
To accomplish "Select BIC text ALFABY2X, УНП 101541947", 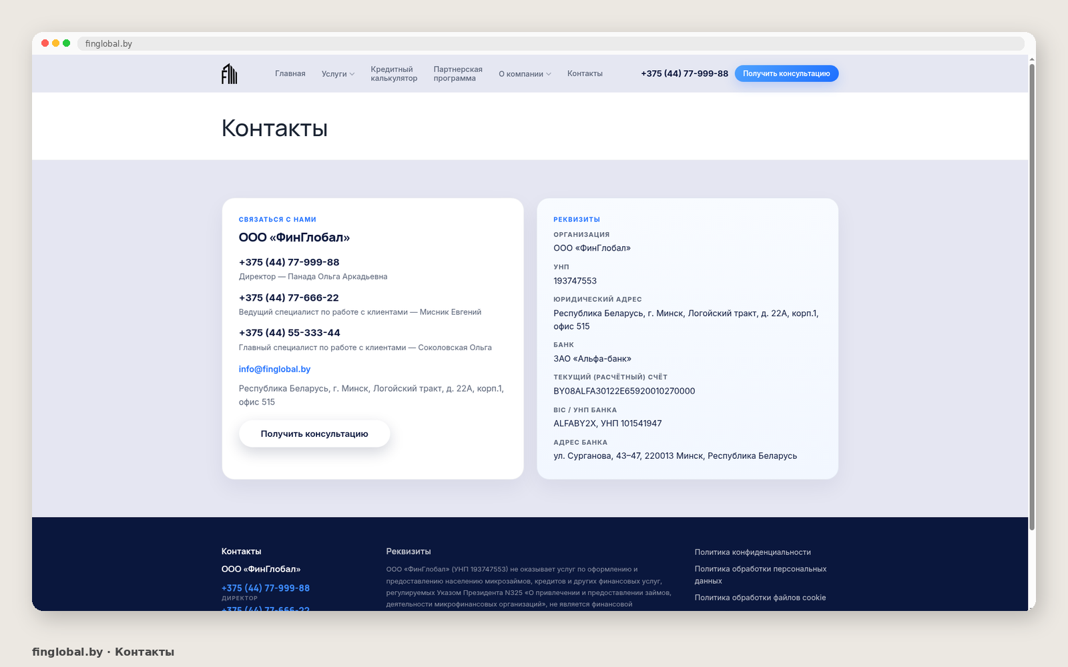I will pyautogui.click(x=607, y=424).
